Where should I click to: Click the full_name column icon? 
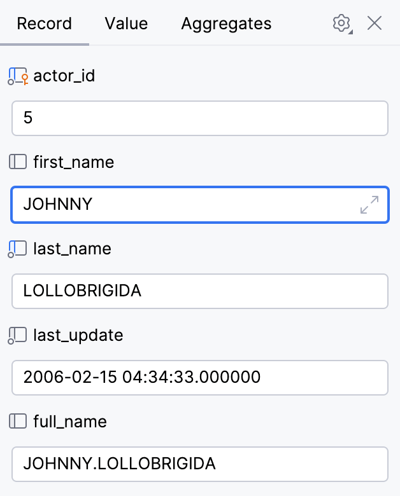(x=18, y=422)
